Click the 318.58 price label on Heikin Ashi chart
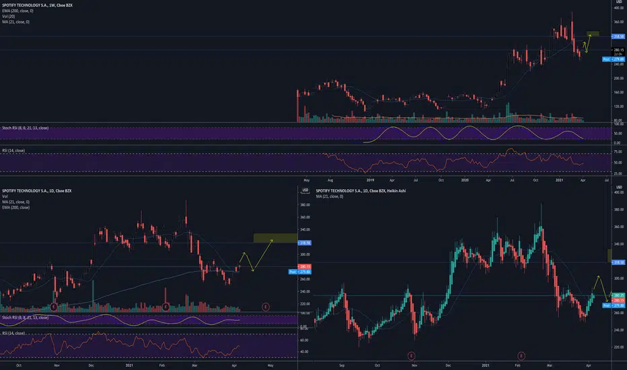Screen dimensions: 627x370 click(618, 262)
